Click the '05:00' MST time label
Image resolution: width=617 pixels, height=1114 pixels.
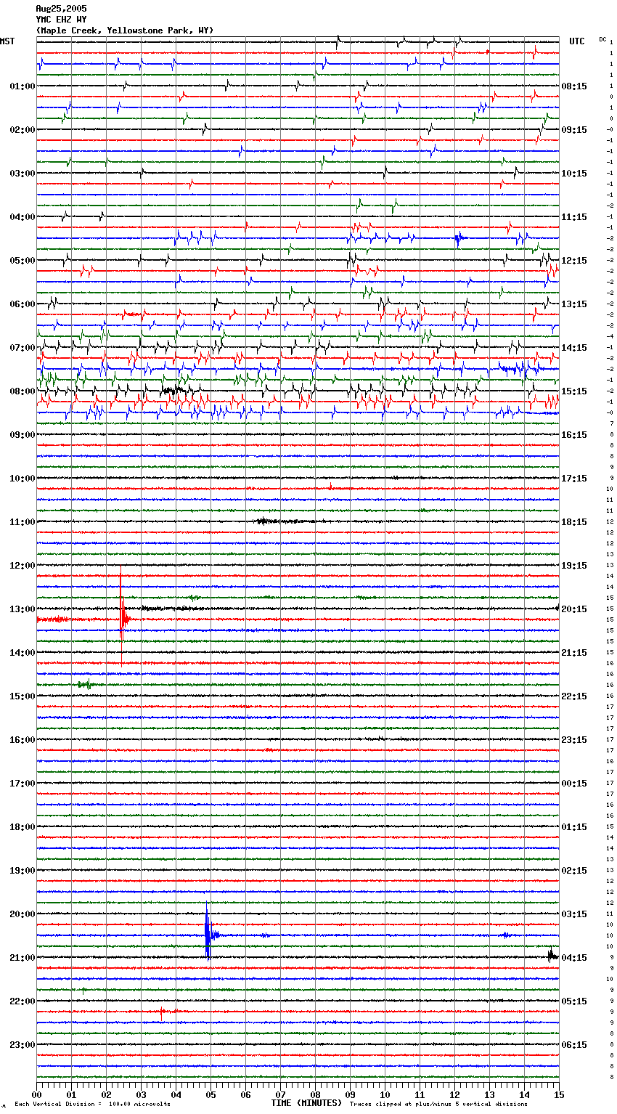tap(23, 261)
